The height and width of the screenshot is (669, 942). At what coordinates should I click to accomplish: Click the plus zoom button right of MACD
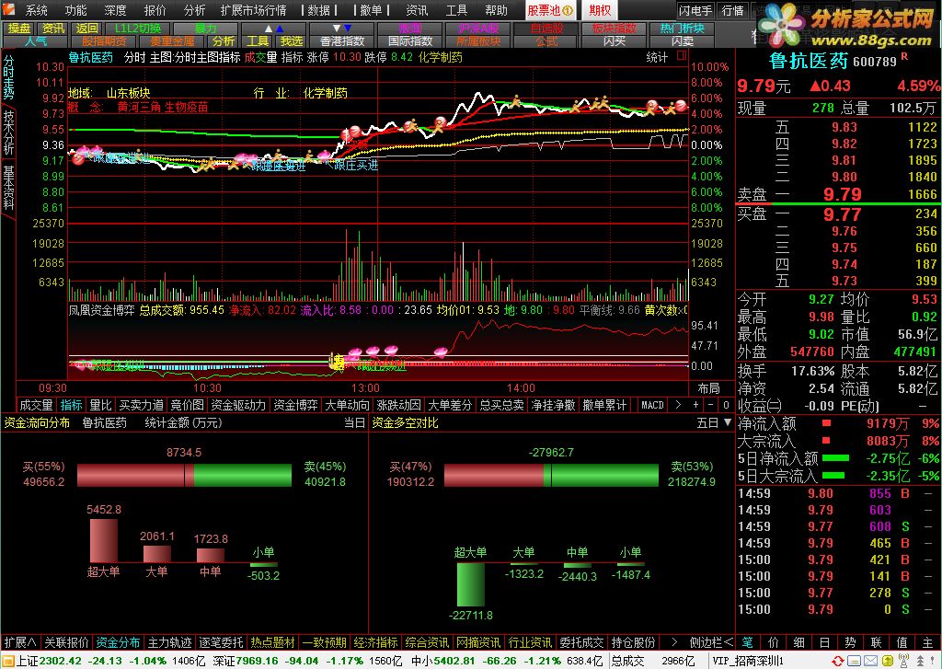click(x=695, y=405)
